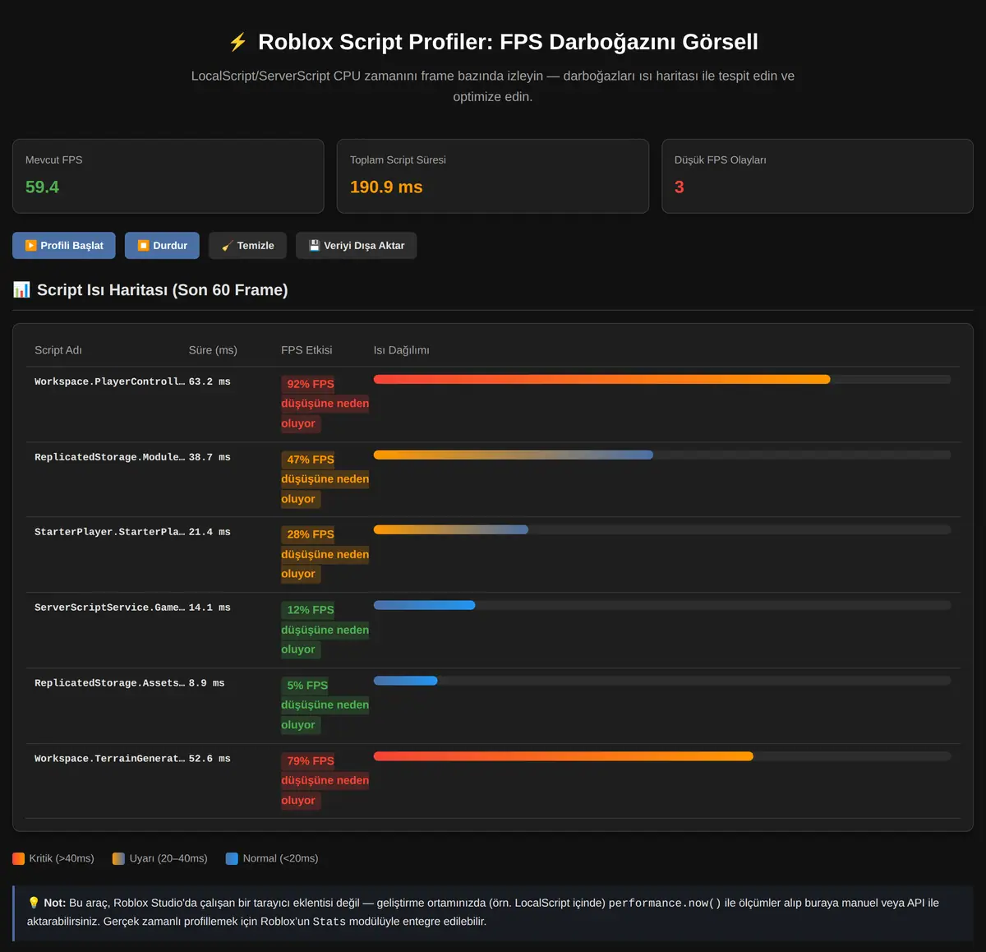Click the Toplam Script Süresi card label

(x=398, y=160)
